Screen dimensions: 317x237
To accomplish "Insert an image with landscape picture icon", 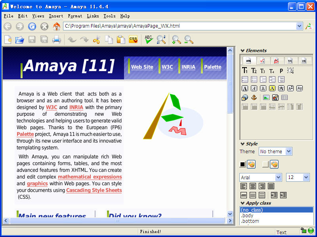I will point(266,98).
